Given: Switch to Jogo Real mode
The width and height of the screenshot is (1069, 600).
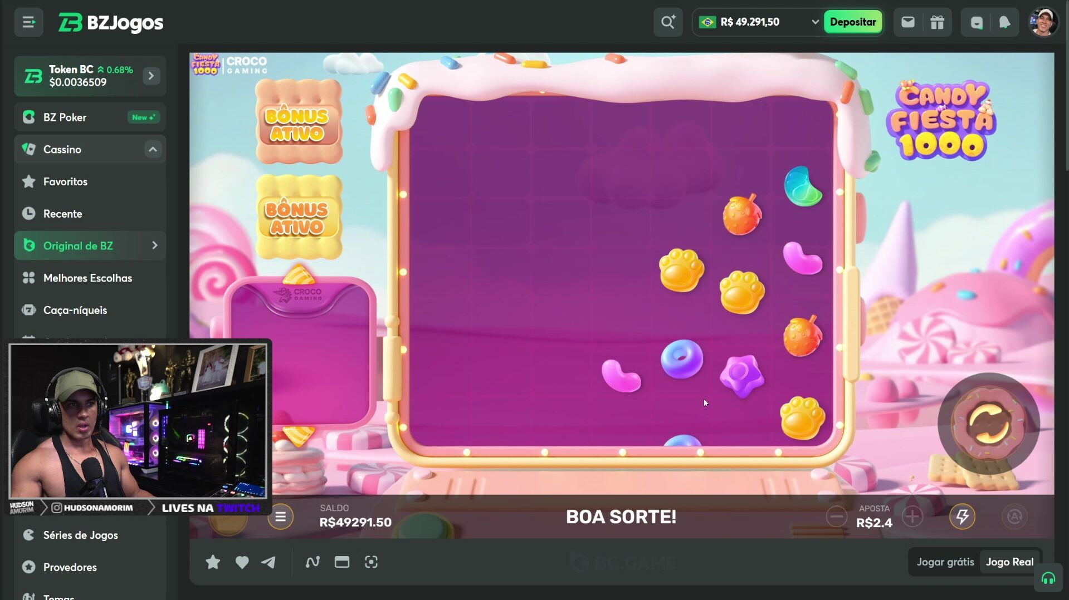Looking at the screenshot, I should (1009, 562).
